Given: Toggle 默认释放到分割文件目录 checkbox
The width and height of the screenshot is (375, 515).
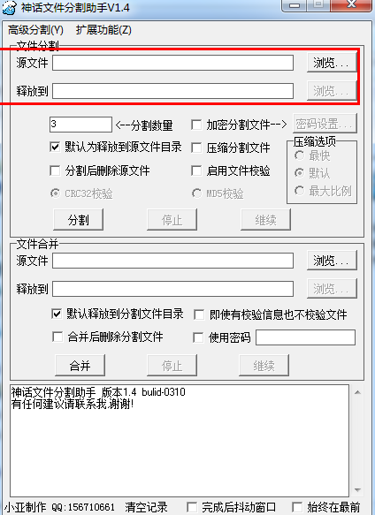Looking at the screenshot, I should pos(57,314).
